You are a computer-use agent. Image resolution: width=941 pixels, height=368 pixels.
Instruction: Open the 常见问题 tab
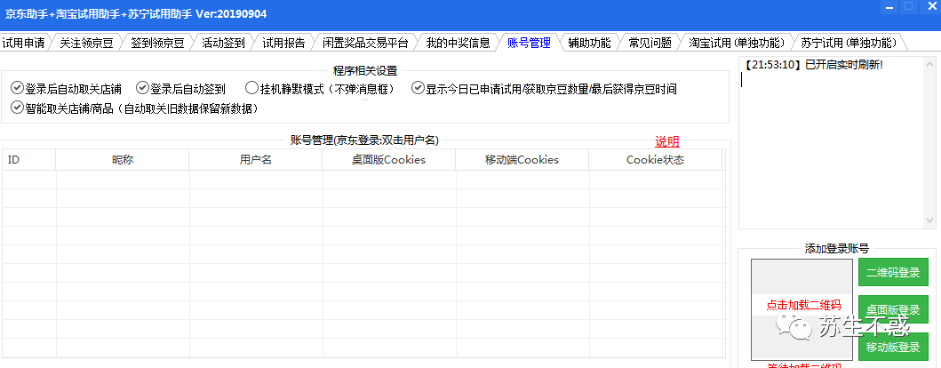[650, 43]
